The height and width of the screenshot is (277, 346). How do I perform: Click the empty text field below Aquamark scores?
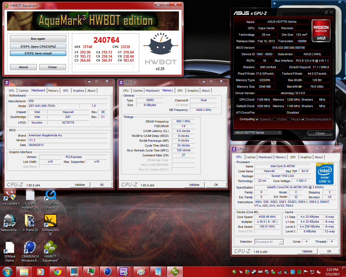coord(104,67)
